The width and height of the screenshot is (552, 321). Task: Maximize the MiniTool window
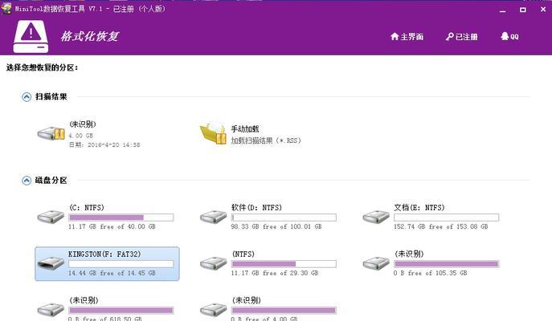point(523,10)
